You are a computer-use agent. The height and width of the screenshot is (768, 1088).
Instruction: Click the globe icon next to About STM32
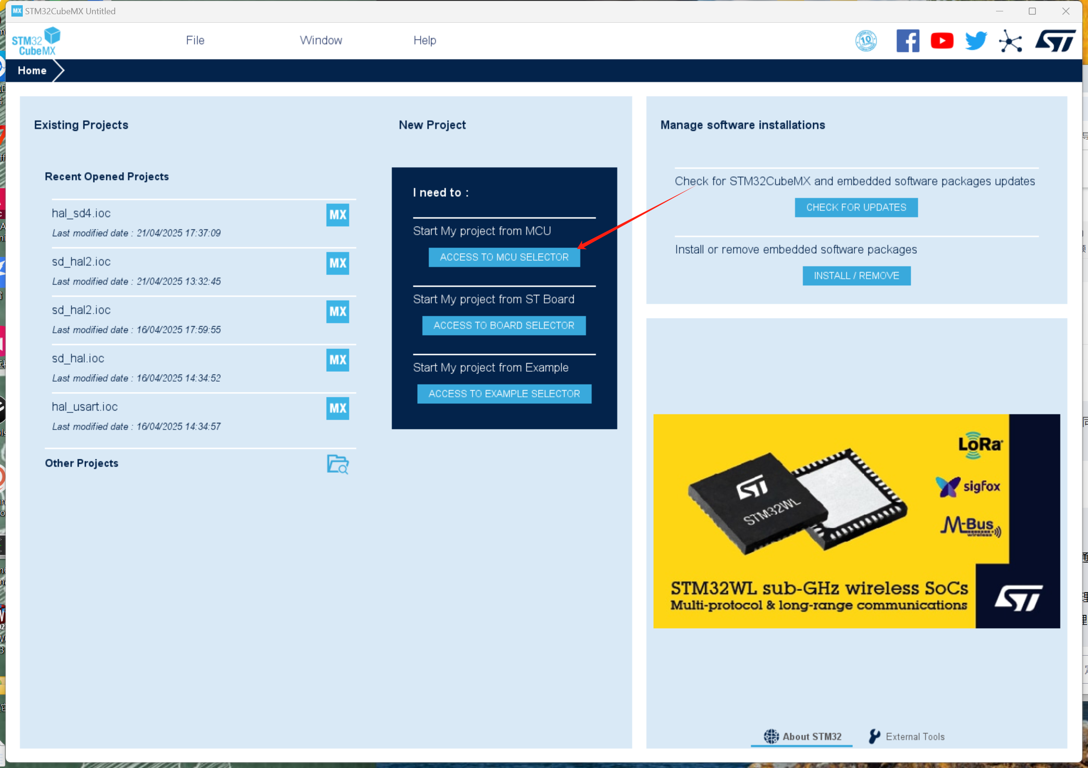[771, 736]
